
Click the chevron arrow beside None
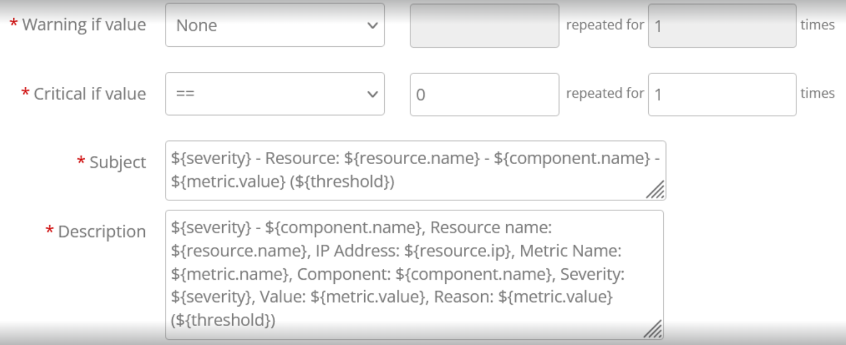pyautogui.click(x=373, y=26)
